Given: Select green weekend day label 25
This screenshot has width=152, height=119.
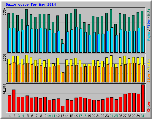Looking at the screenshot, I should (116, 116).
